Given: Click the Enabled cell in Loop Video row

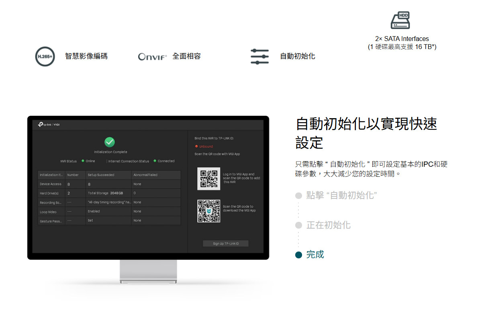Looking at the screenshot, I should 94,211.
